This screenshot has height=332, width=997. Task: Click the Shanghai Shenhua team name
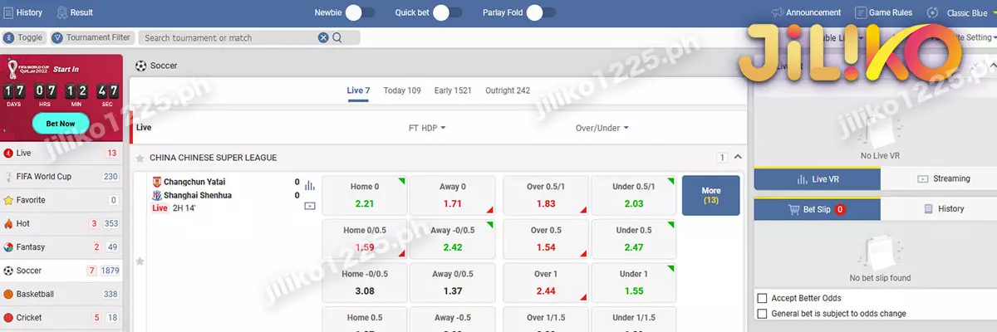coord(198,195)
